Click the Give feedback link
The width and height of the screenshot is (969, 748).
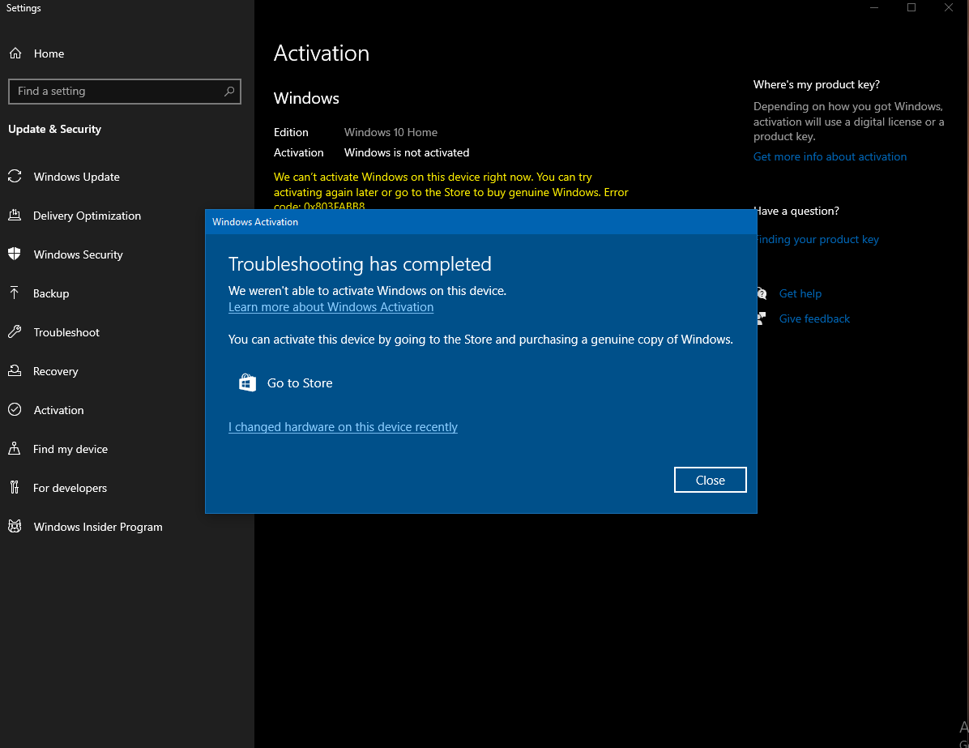tap(814, 319)
